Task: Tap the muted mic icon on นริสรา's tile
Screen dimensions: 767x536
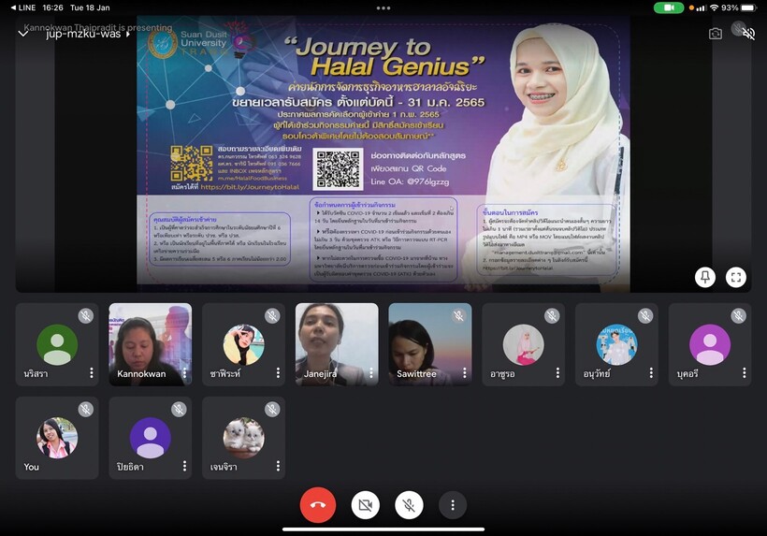Action: coord(86,316)
